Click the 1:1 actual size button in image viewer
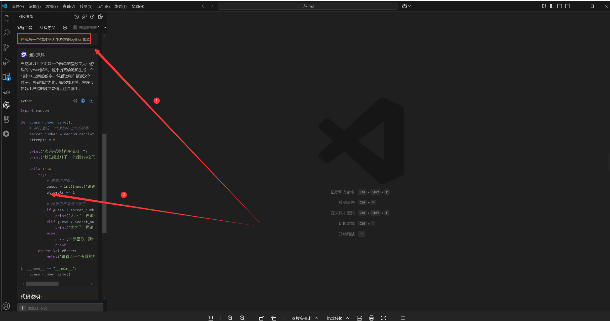This screenshot has height=321, width=610. coord(211,318)
